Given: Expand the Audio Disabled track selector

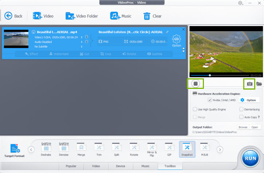Looking at the screenshot, I should [81, 42].
